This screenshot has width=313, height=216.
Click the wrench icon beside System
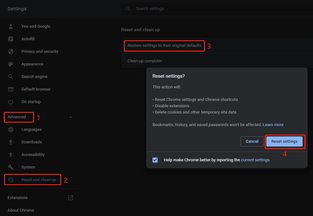coord(11,167)
